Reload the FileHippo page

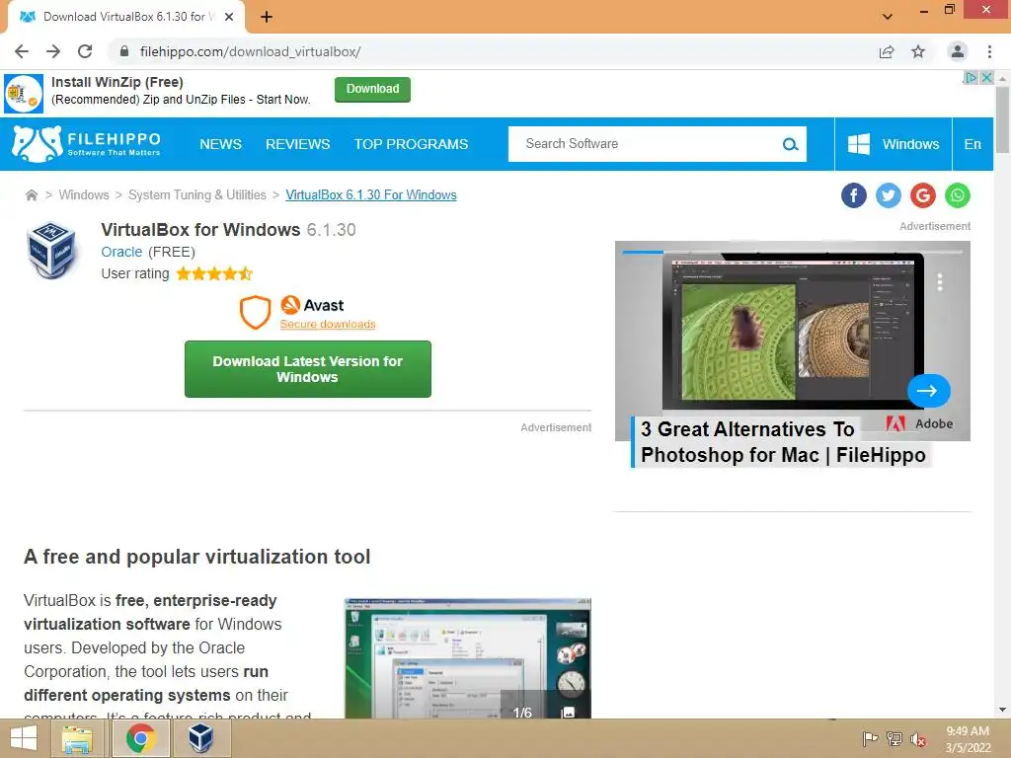pyautogui.click(x=85, y=51)
